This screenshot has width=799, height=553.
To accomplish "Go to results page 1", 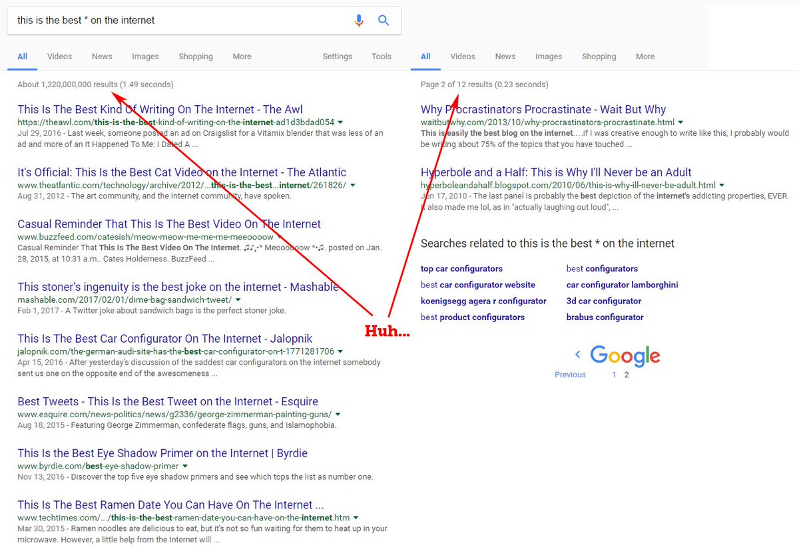I will tap(614, 375).
